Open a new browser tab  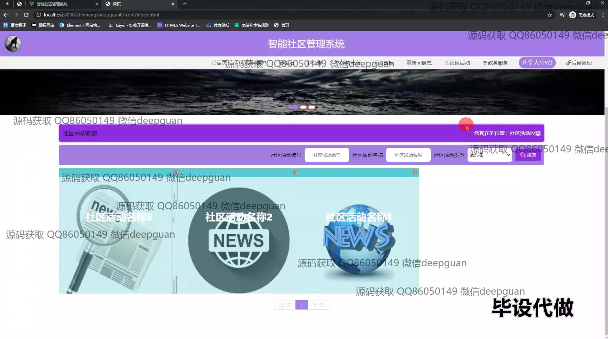(185, 4)
